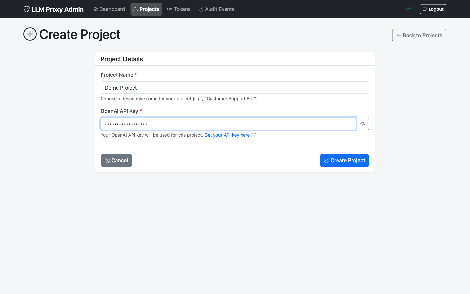Click the gauge icon beside Dashboard
Image resolution: width=470 pixels, height=294 pixels.
[95, 9]
